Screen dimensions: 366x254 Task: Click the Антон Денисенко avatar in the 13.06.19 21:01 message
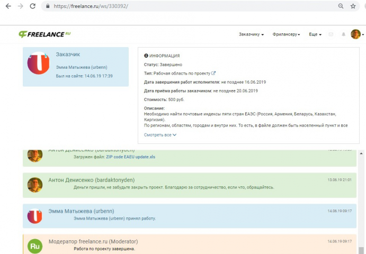click(x=35, y=185)
